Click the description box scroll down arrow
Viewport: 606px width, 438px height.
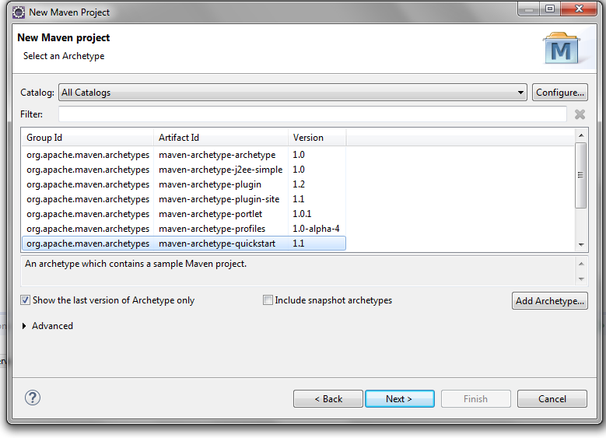click(x=581, y=279)
